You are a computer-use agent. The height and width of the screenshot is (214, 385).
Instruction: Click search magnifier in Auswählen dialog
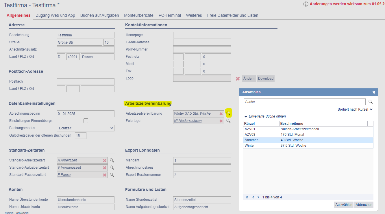371,102
